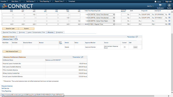The height and width of the screenshot is (97, 173).
Task: Switch to the Exceptions tab
Action: [59, 32]
